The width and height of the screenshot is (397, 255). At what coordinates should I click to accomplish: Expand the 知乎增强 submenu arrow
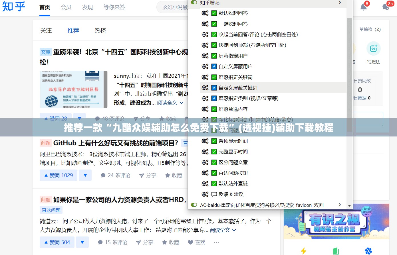(x=340, y=3)
